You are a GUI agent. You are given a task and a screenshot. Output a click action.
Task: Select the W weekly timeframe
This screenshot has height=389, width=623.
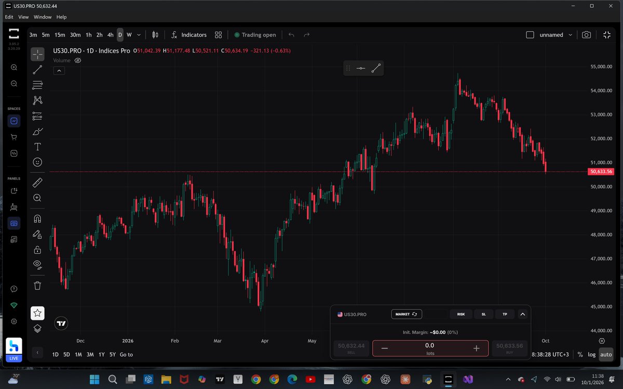[129, 35]
